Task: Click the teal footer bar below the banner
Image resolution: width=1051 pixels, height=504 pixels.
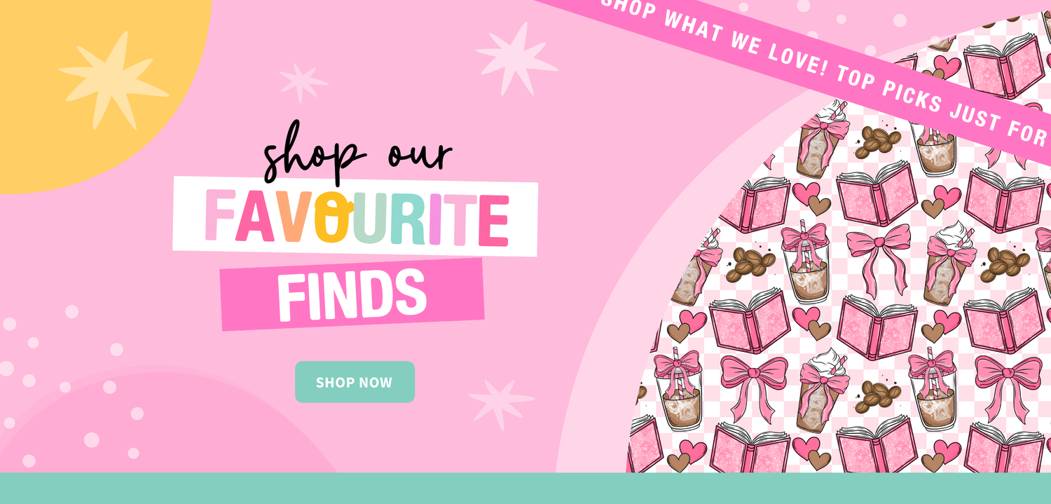Action: click(525, 489)
